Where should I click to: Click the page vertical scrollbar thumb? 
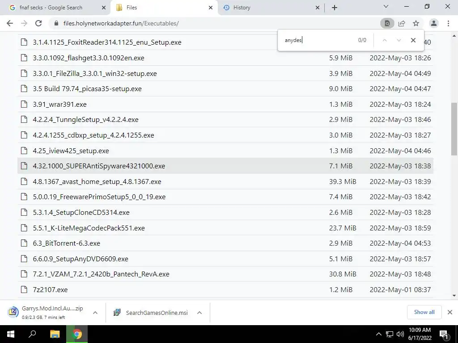454,129
